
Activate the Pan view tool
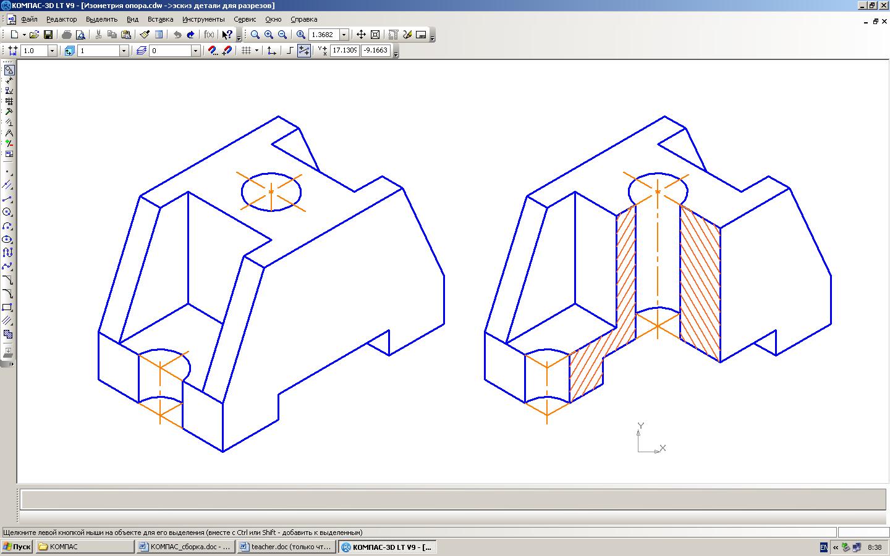[x=361, y=35]
